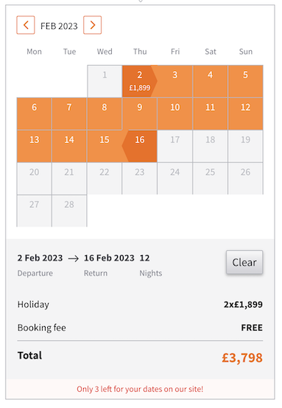Pick Monday February 6
This screenshot has width=282, height=408.
point(35,114)
